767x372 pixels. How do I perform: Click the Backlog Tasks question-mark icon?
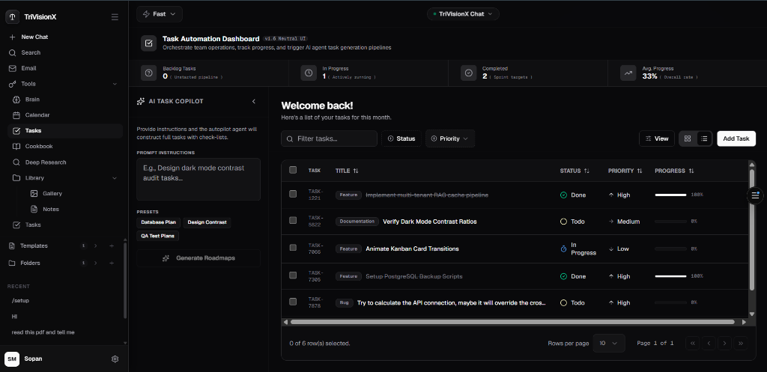click(x=149, y=73)
